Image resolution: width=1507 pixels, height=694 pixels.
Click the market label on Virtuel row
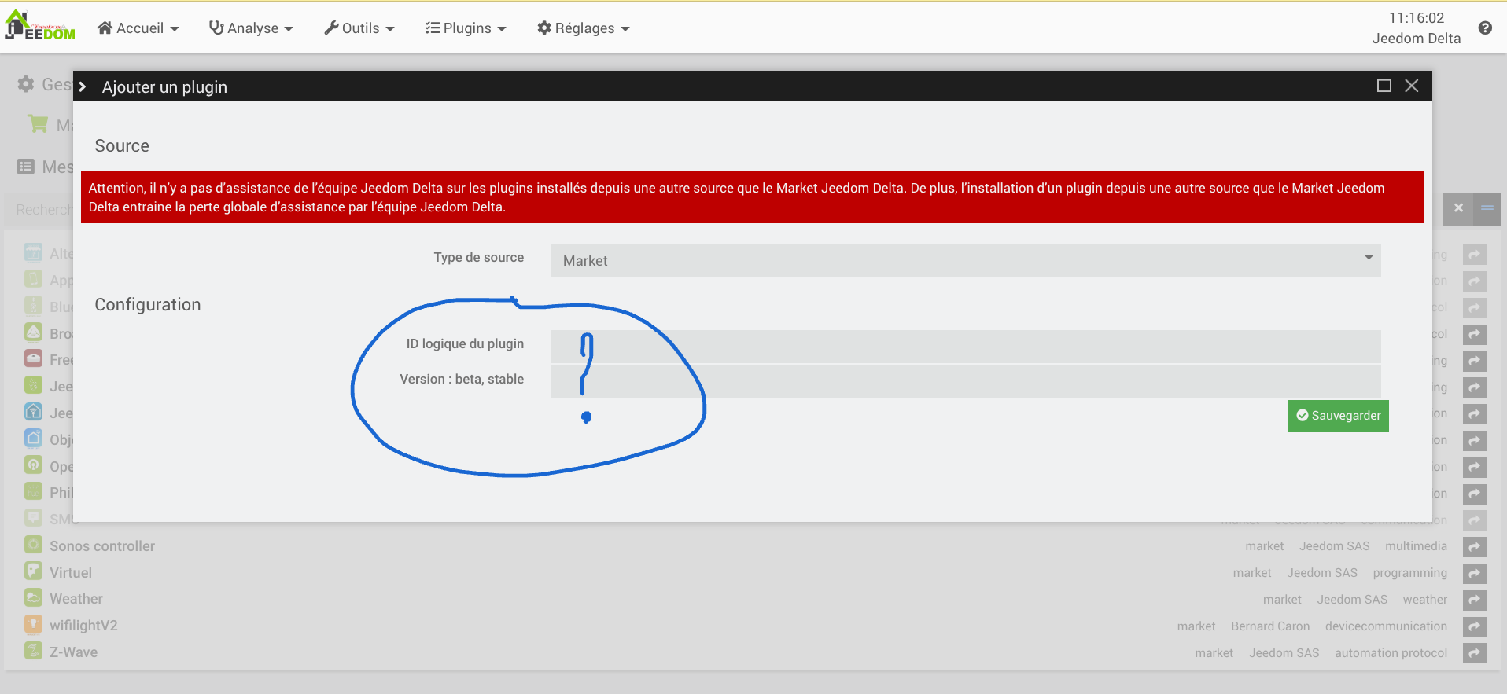(x=1252, y=573)
